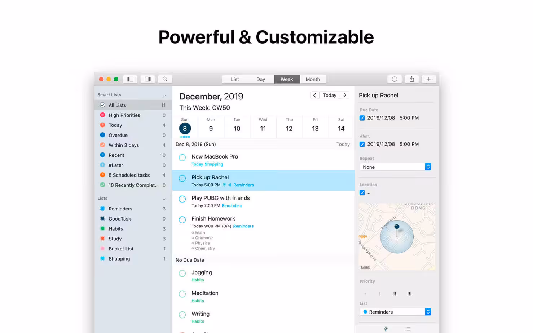533x333 pixels.
Task: Uncheck the Alert checkbox
Action: pyautogui.click(x=362, y=144)
